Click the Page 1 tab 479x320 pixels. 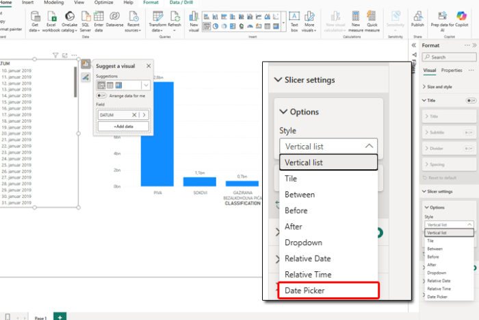[40, 317]
